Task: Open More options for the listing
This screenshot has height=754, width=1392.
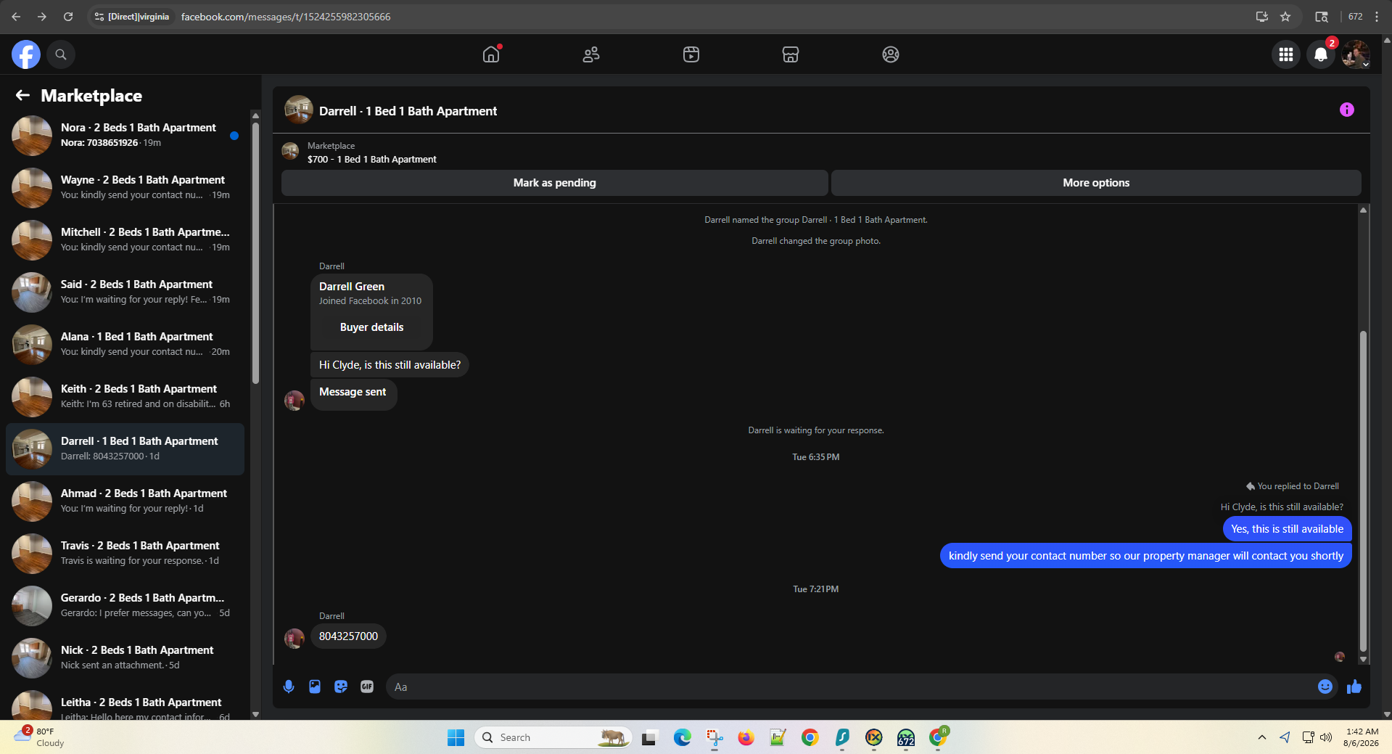Action: (x=1096, y=183)
